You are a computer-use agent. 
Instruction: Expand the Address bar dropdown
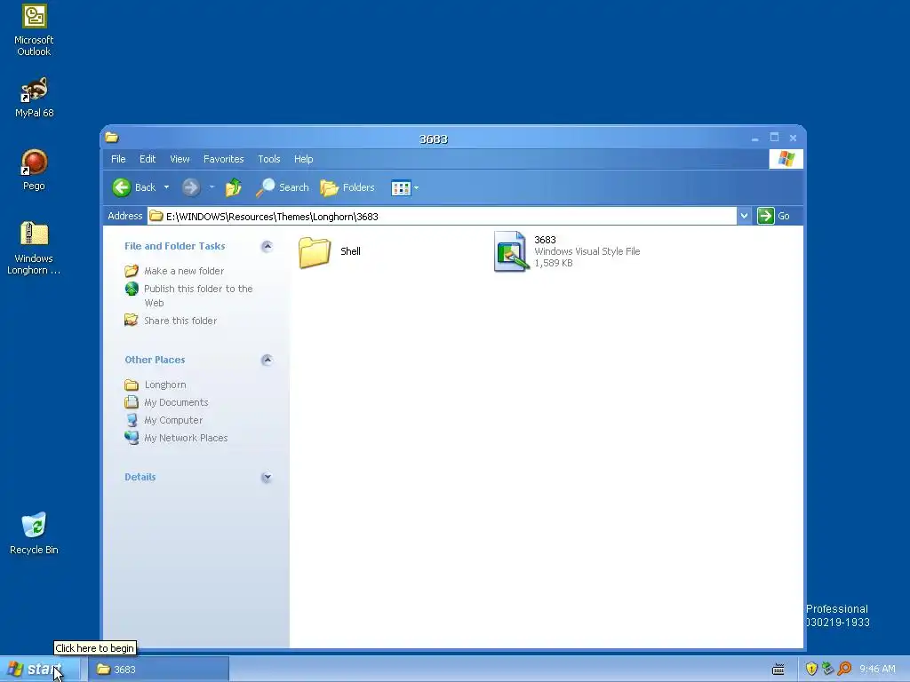click(744, 217)
